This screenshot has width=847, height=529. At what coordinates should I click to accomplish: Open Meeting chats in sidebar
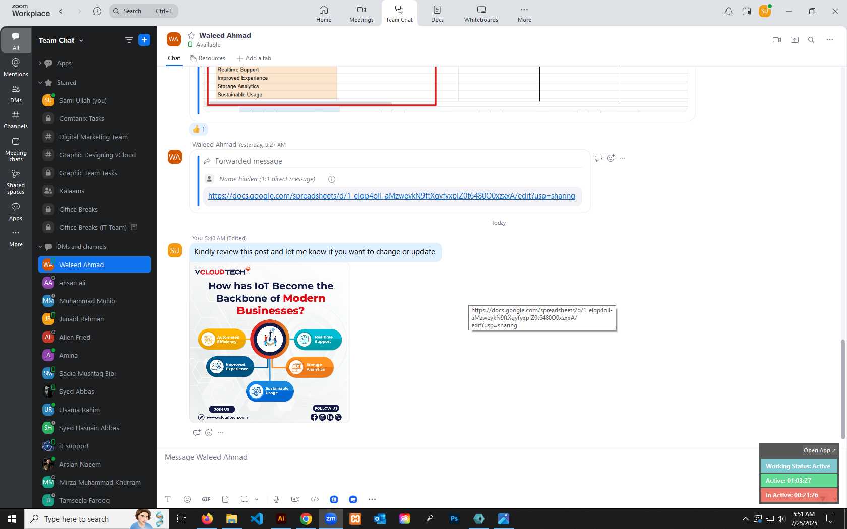point(16,149)
